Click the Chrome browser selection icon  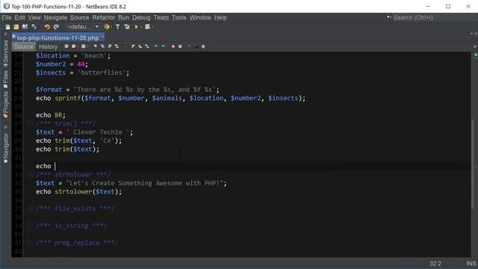(x=106, y=27)
